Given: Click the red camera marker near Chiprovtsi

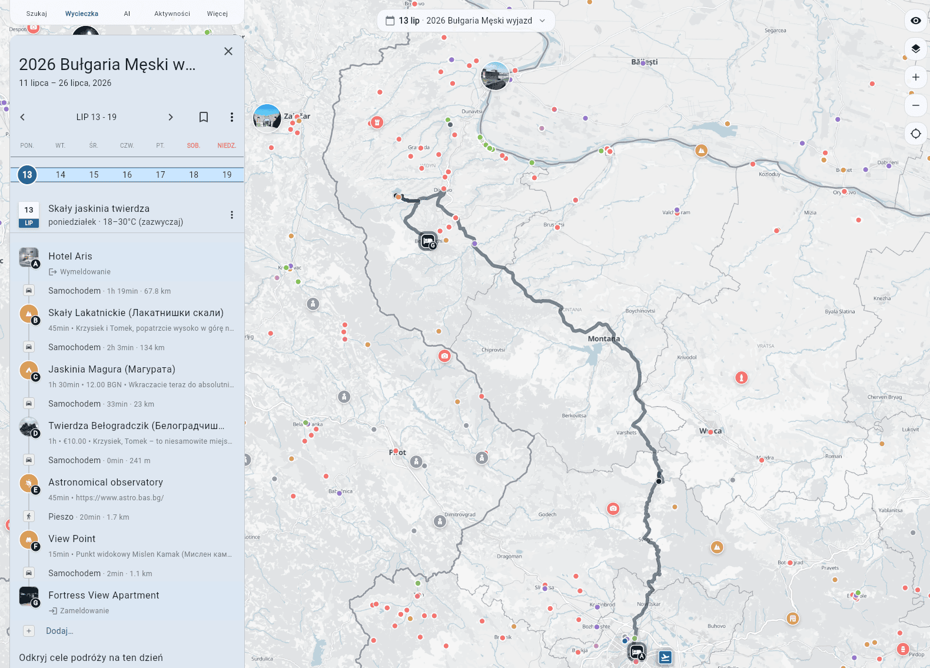Looking at the screenshot, I should coord(444,356).
